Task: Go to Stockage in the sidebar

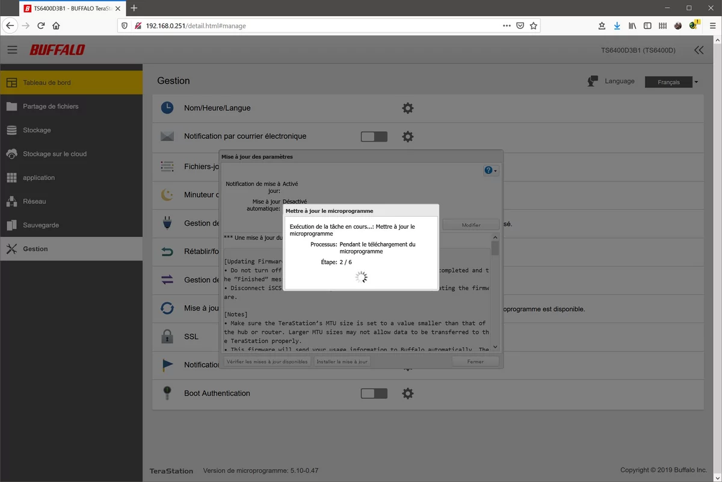Action: [72, 130]
